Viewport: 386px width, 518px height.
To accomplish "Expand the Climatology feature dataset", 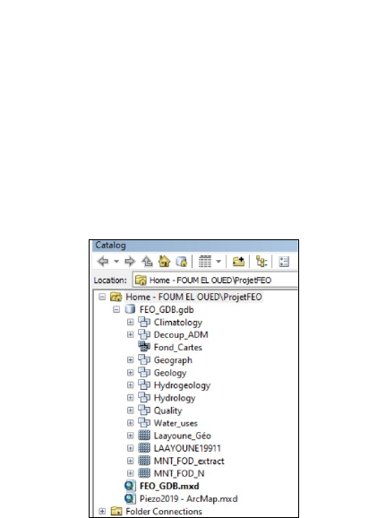I will pos(131,322).
